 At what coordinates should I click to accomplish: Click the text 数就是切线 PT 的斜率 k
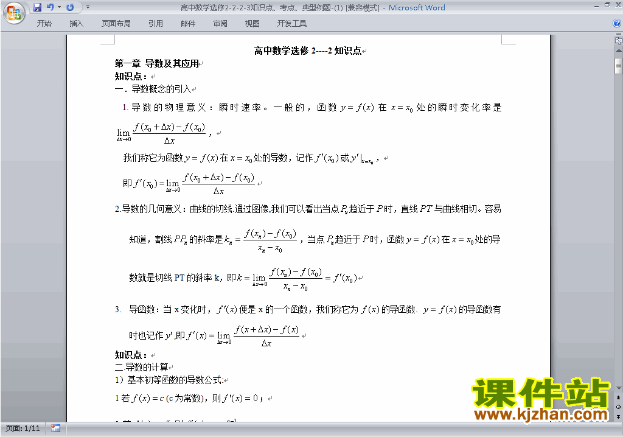pos(174,278)
